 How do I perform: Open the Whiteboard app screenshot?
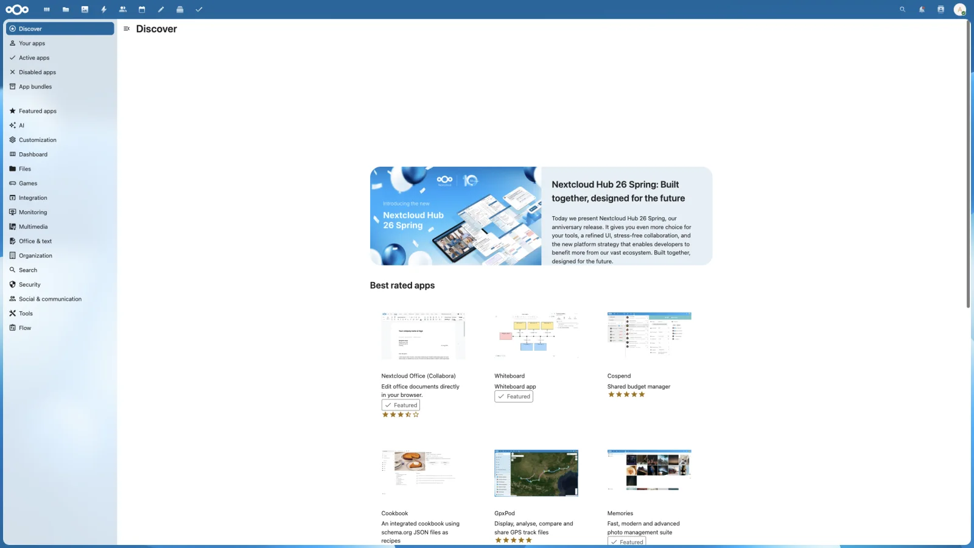coord(536,335)
